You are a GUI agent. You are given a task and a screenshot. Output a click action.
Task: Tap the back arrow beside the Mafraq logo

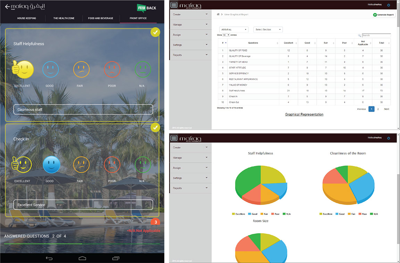[7, 7]
